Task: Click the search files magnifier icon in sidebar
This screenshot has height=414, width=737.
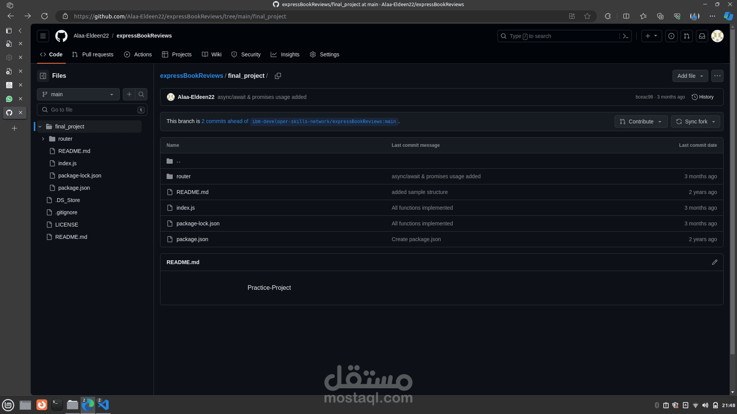Action: (141, 94)
